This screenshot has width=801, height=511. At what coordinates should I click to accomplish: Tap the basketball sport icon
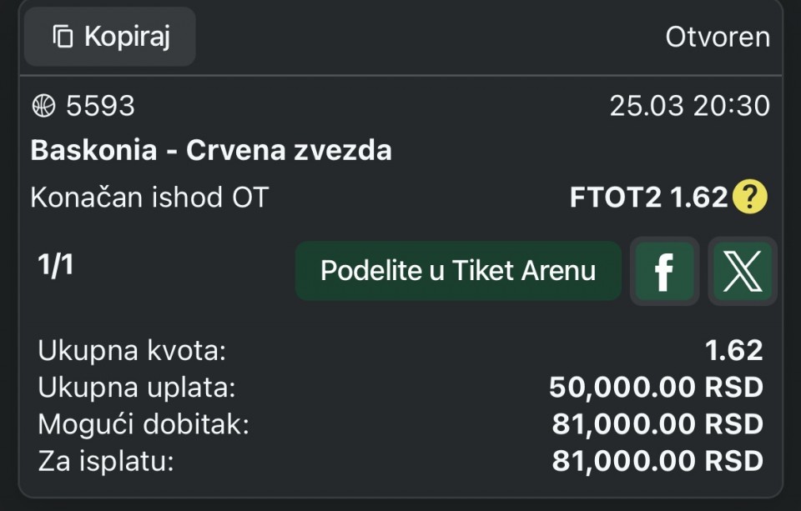43,106
